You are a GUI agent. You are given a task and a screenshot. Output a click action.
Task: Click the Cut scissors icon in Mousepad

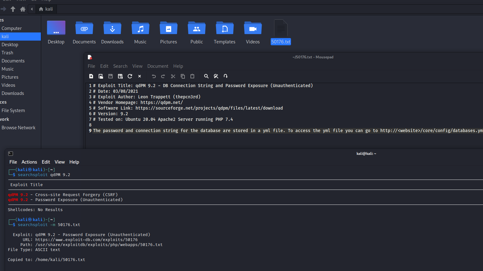173,76
